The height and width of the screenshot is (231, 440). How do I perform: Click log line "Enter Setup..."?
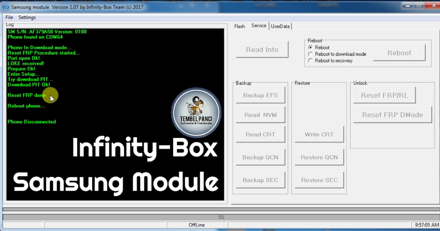tap(24, 74)
